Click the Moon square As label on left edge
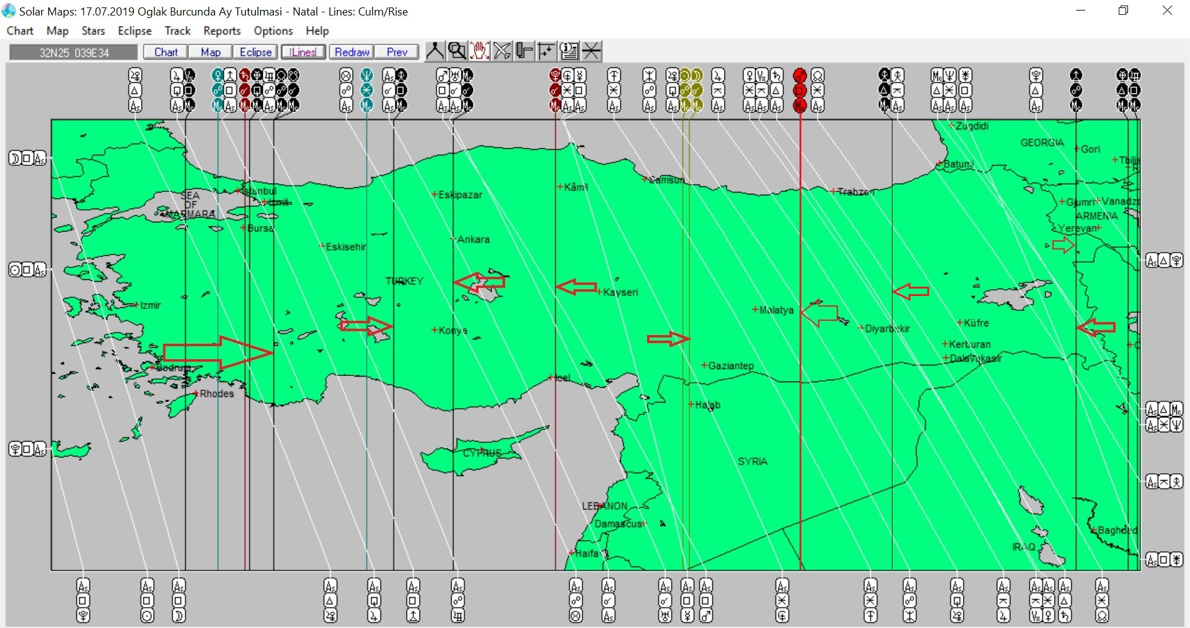Viewport: 1190px width, 628px height. [27, 159]
